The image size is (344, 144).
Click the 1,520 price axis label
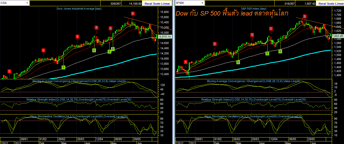(338, 51)
